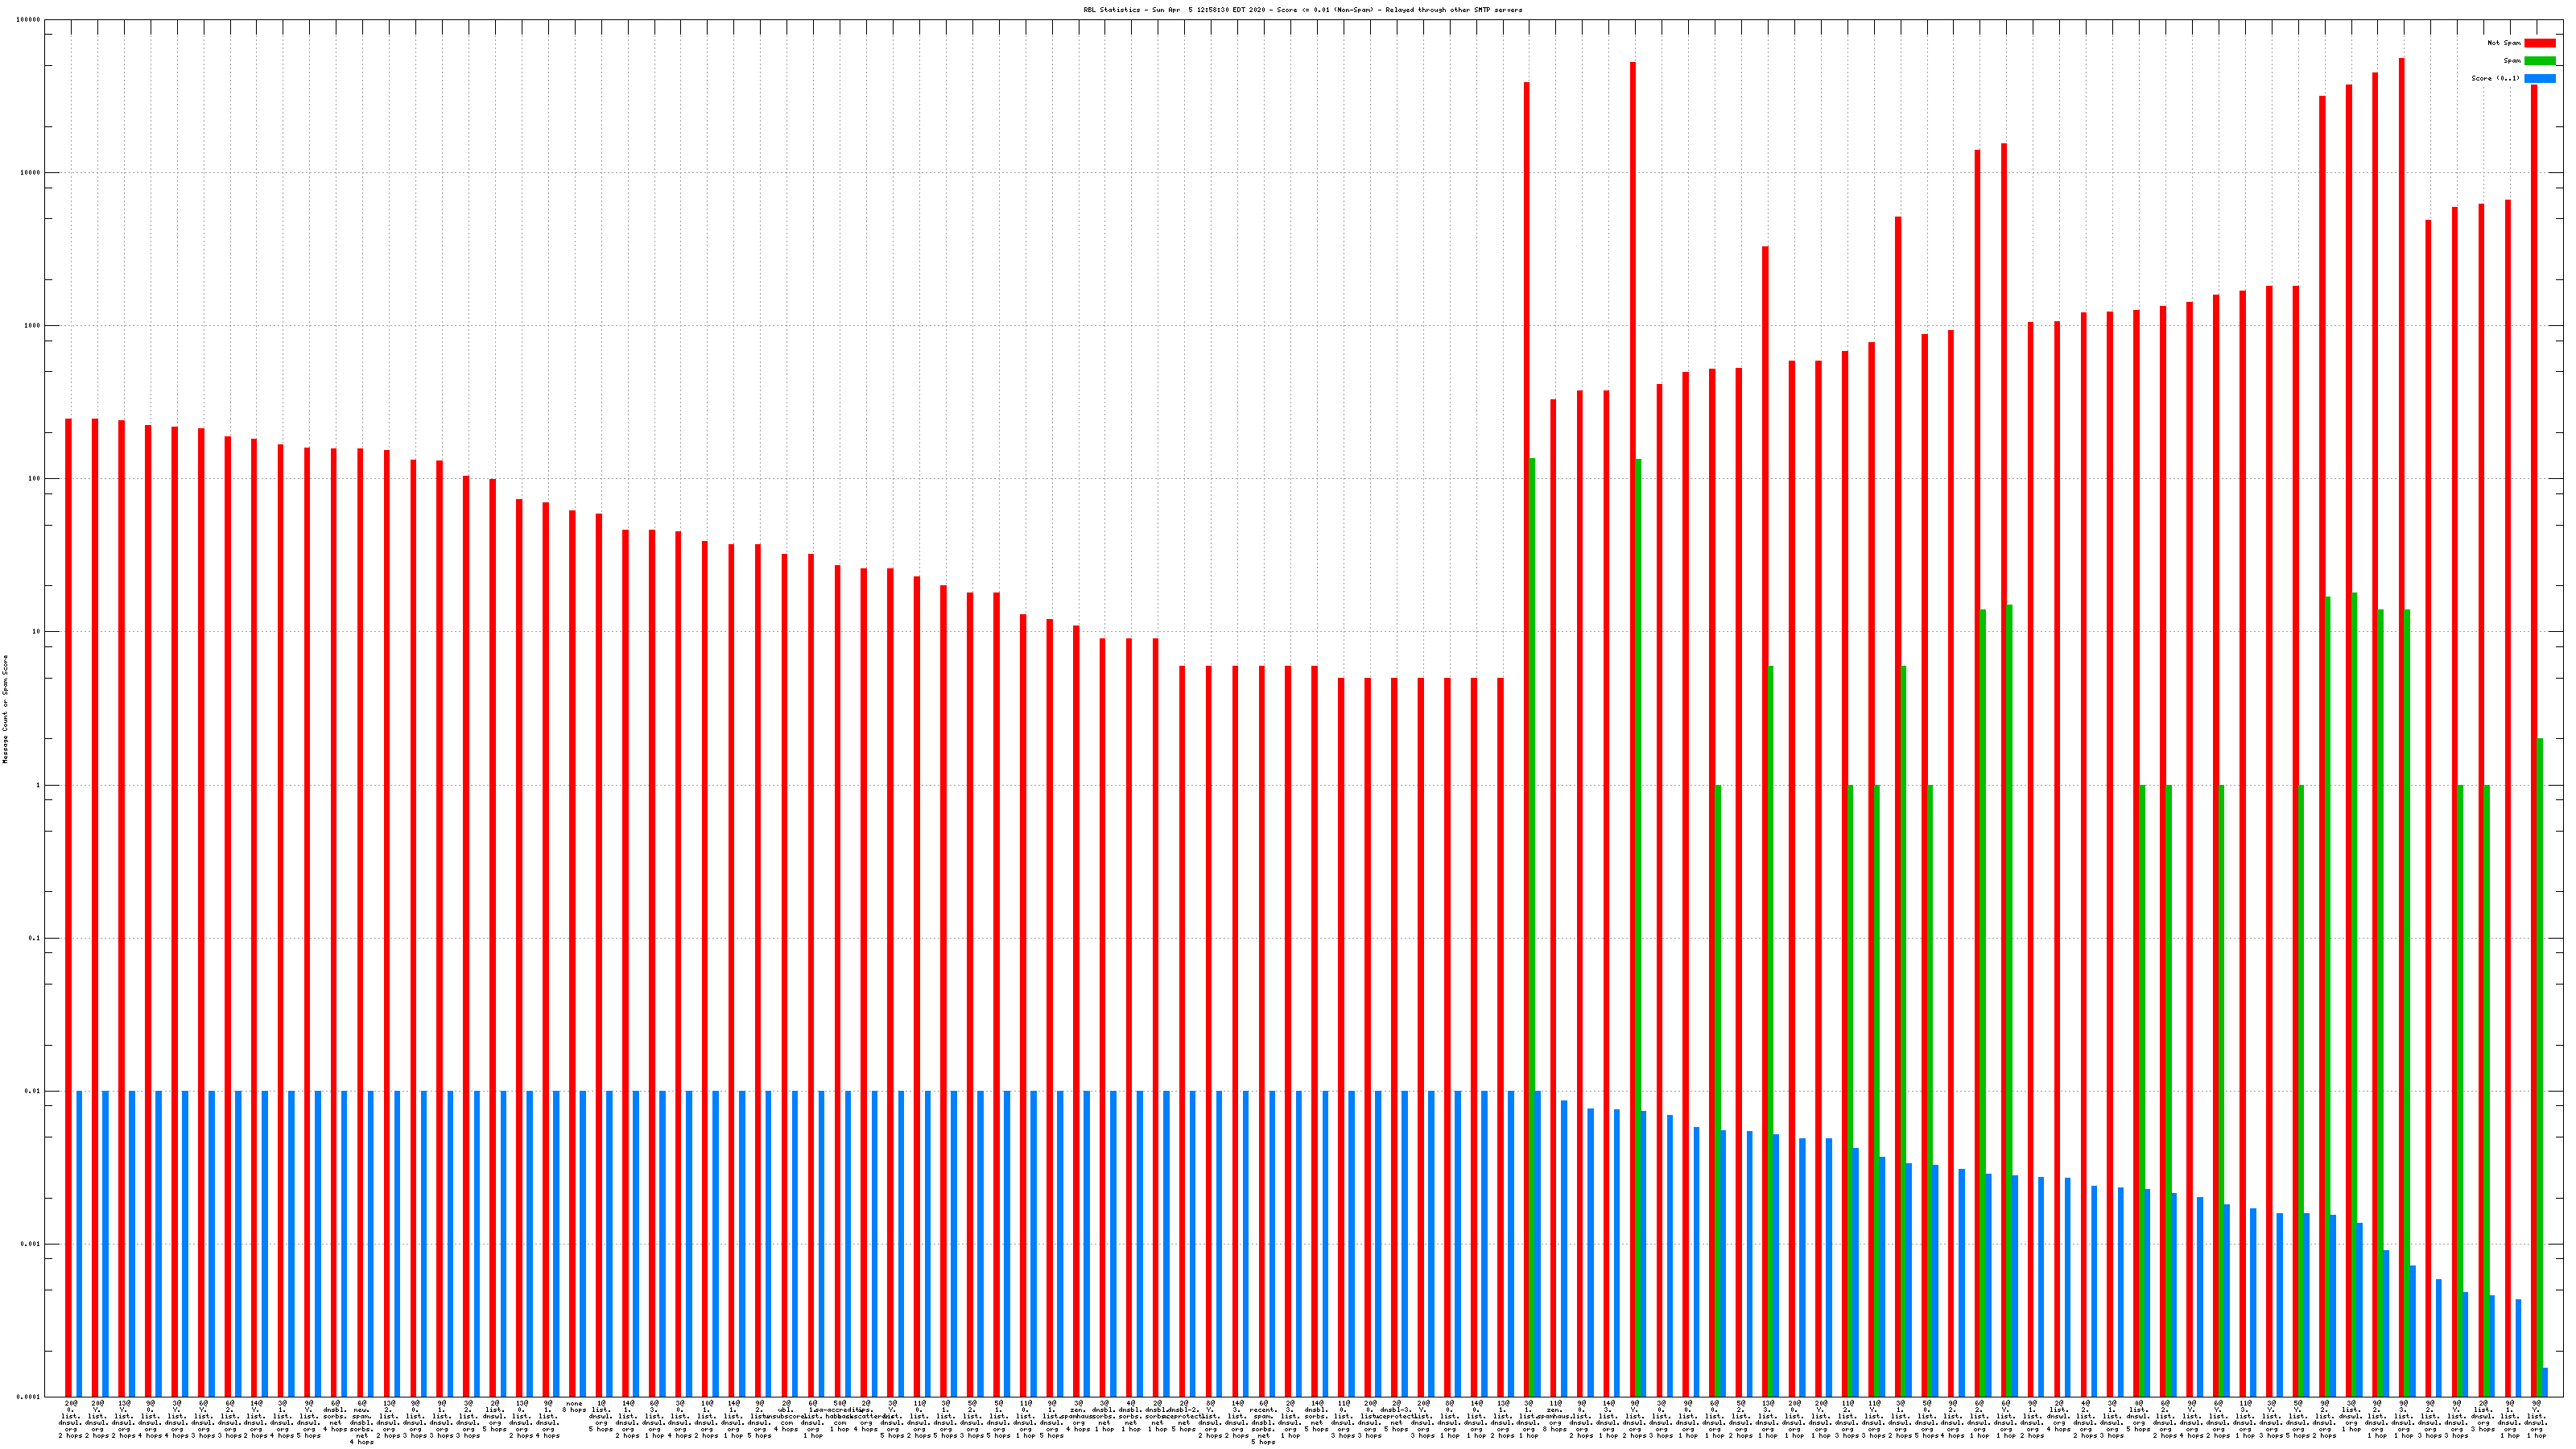The width and height of the screenshot is (2576, 1449).
Task: Click the 'recent.spam.dnsbl.sorbs.net 5 hops' x-axis label
Action: [x=1263, y=1422]
